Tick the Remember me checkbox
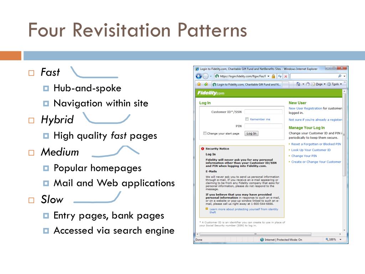The height and width of the screenshot is (274, 365). tap(247, 119)
